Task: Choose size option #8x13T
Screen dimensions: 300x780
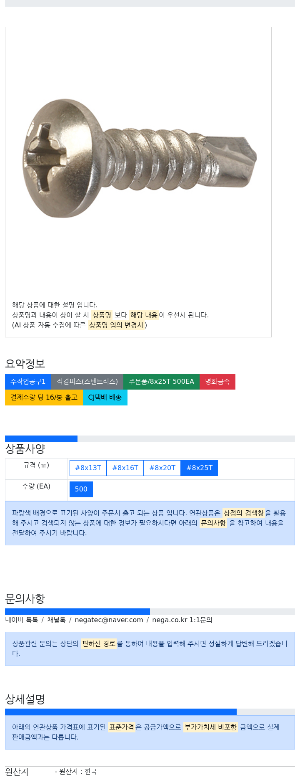Action: [88, 468]
